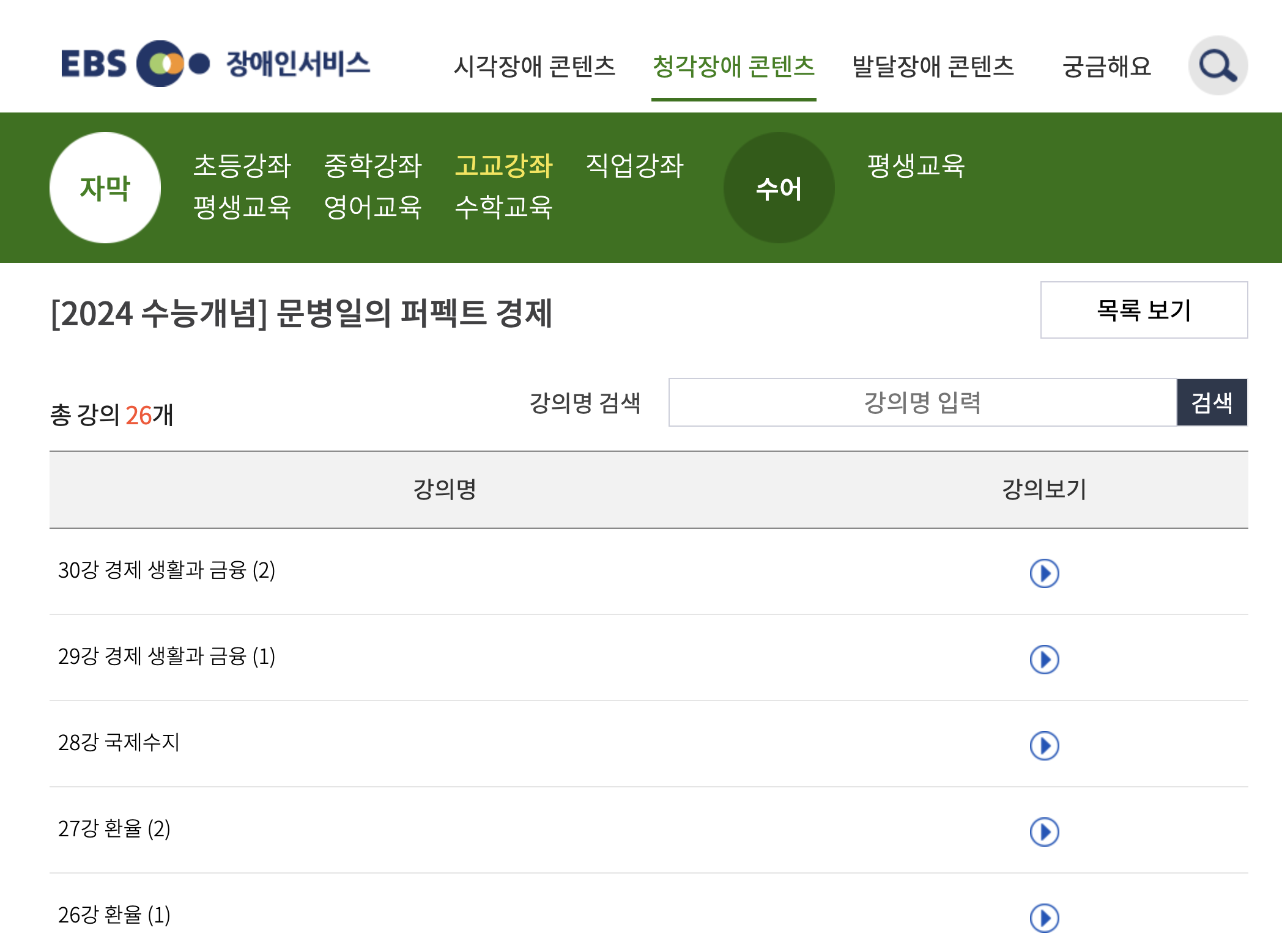Play lecture 28강 국제수지
This screenshot has width=1282, height=950.
click(1046, 745)
